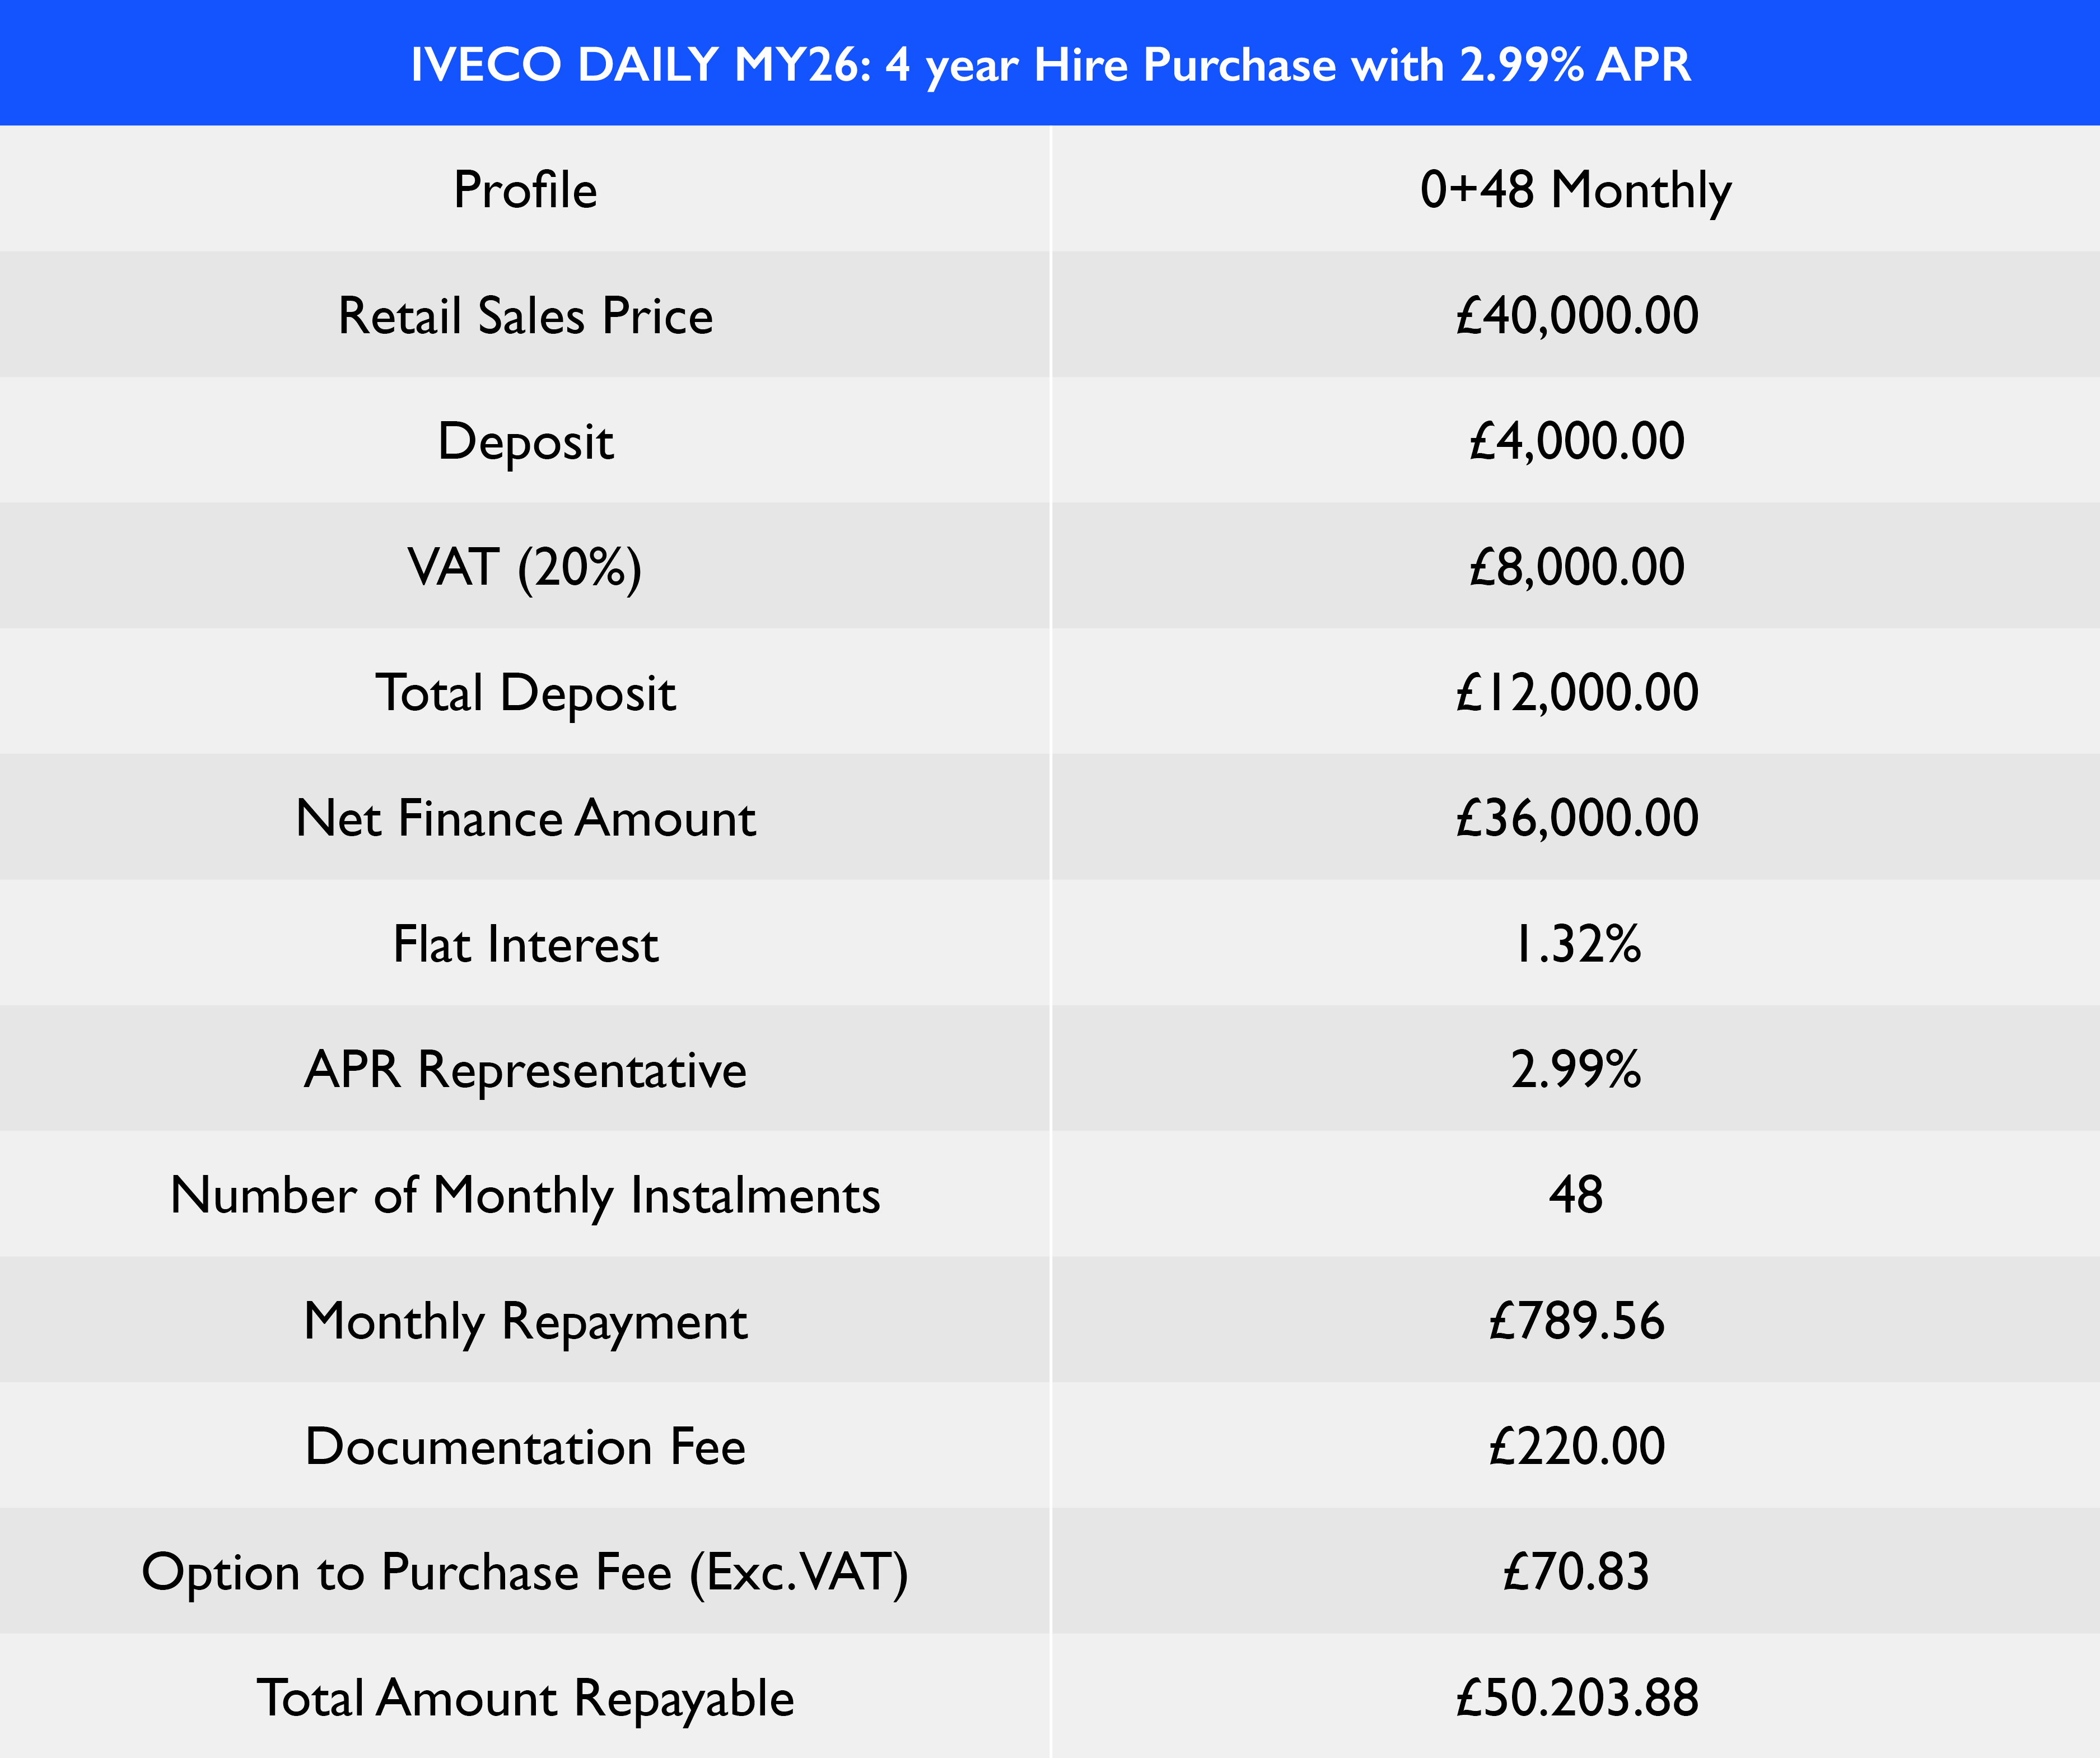Select the Retail Sales Price label
Viewport: 2100px width, 1758px height.
525,315
